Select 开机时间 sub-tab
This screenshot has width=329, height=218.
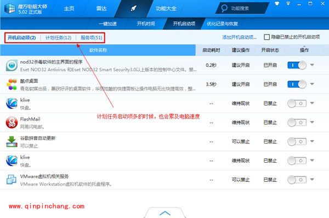click(x=146, y=24)
